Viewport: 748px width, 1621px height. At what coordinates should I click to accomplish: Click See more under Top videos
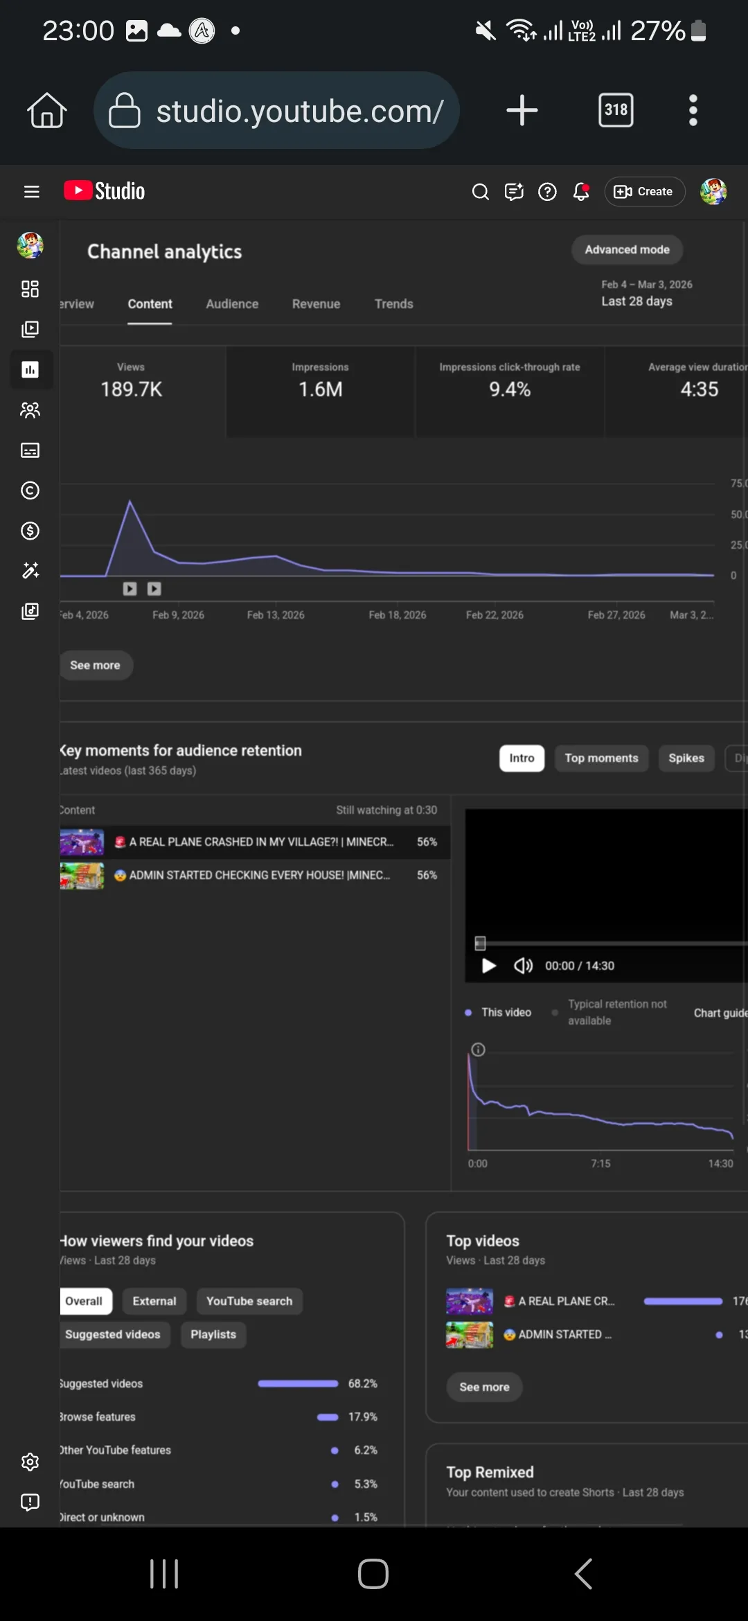[485, 1387]
